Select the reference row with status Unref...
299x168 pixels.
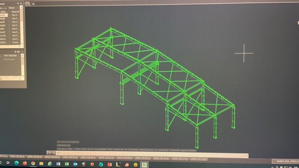(x=10, y=42)
